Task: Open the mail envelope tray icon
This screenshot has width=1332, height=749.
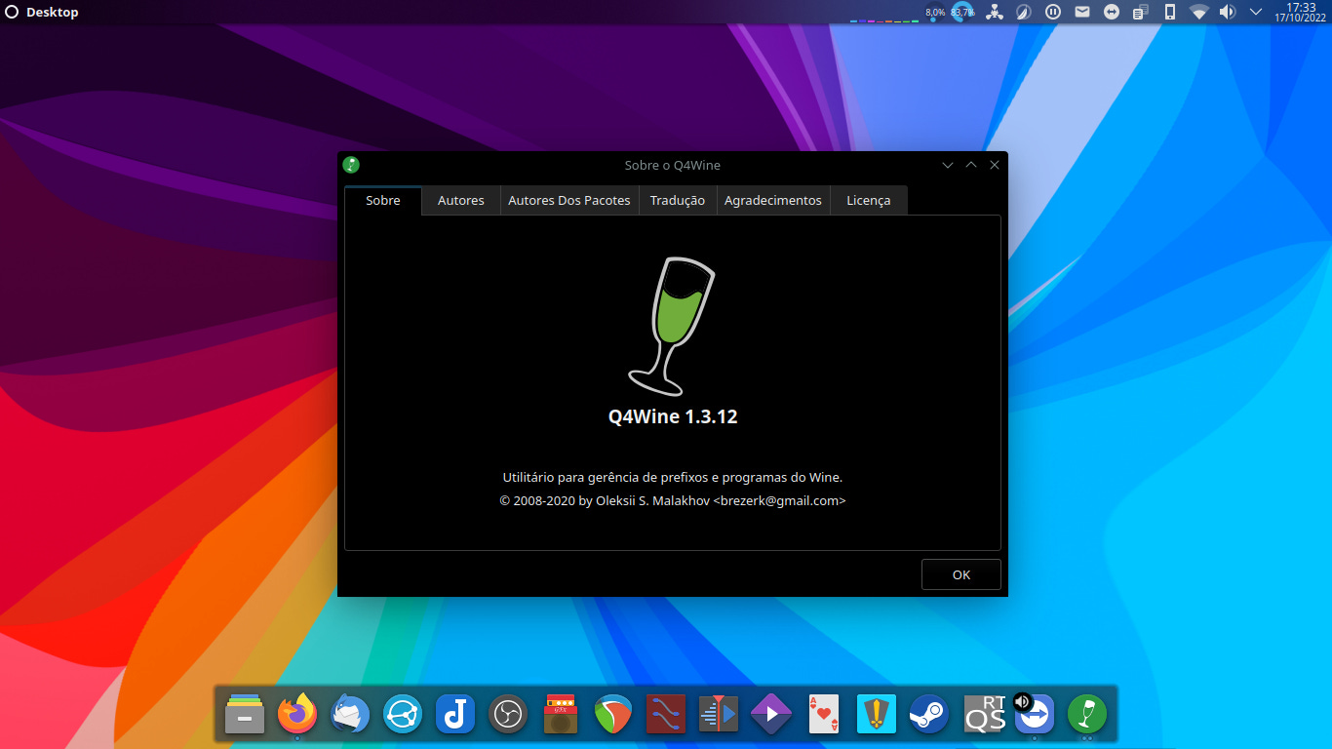Action: [1082, 13]
